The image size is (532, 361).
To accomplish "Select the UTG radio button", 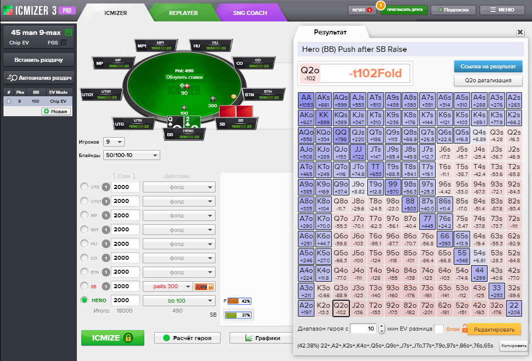I will (x=84, y=187).
